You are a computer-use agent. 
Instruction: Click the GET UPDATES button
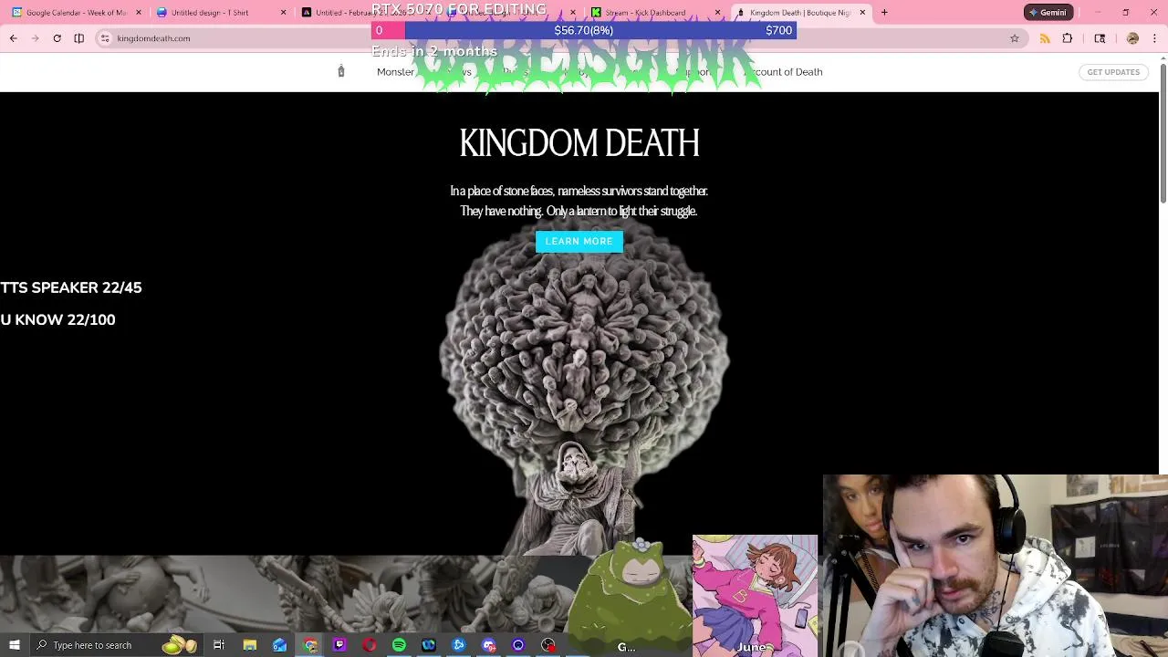1113,72
